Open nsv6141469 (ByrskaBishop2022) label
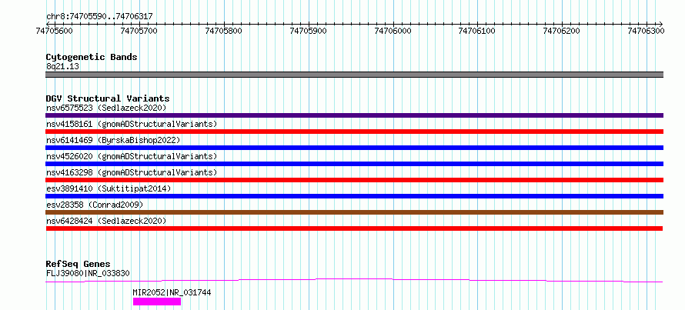The width and height of the screenshot is (685, 310). [x=112, y=140]
